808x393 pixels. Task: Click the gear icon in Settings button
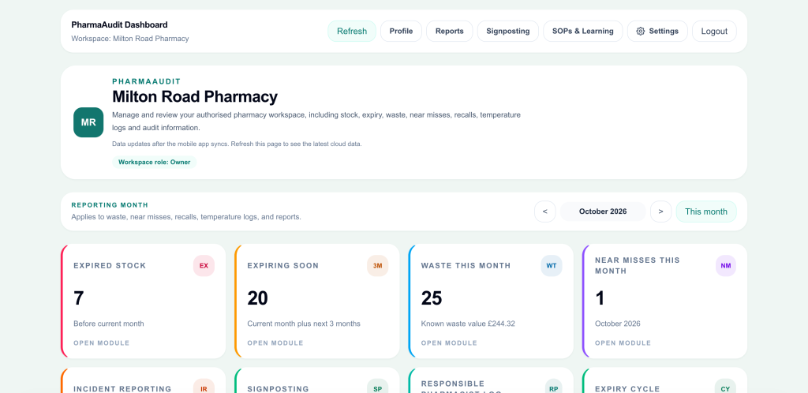tap(641, 31)
